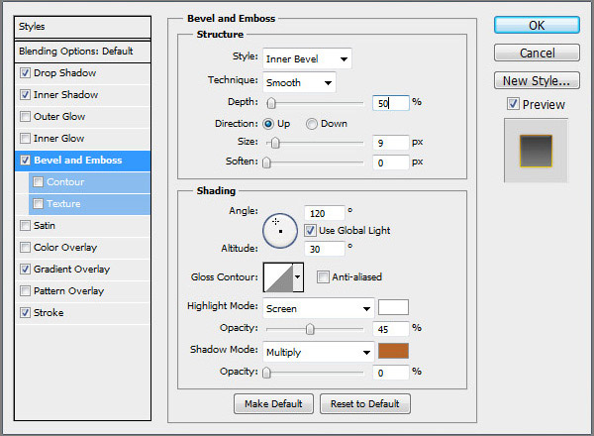The height and width of the screenshot is (436, 594).
Task: Click the OK button
Action: point(537,25)
